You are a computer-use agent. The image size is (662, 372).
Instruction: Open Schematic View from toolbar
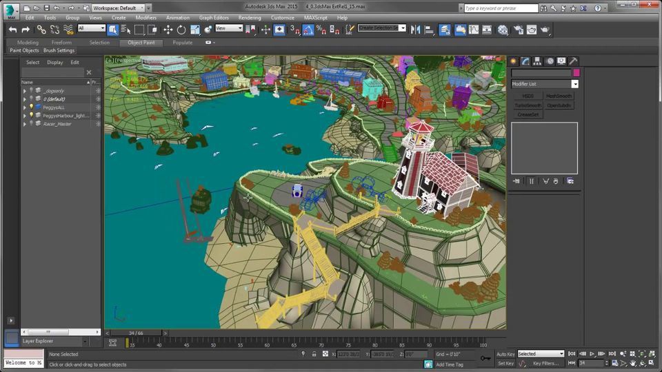tap(487, 30)
